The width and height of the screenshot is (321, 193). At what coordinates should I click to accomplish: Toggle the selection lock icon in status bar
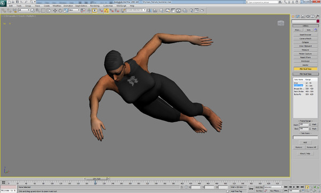(182, 187)
